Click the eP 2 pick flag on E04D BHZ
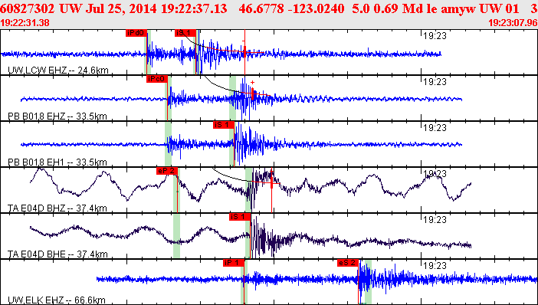 pyautogui.click(x=167, y=171)
